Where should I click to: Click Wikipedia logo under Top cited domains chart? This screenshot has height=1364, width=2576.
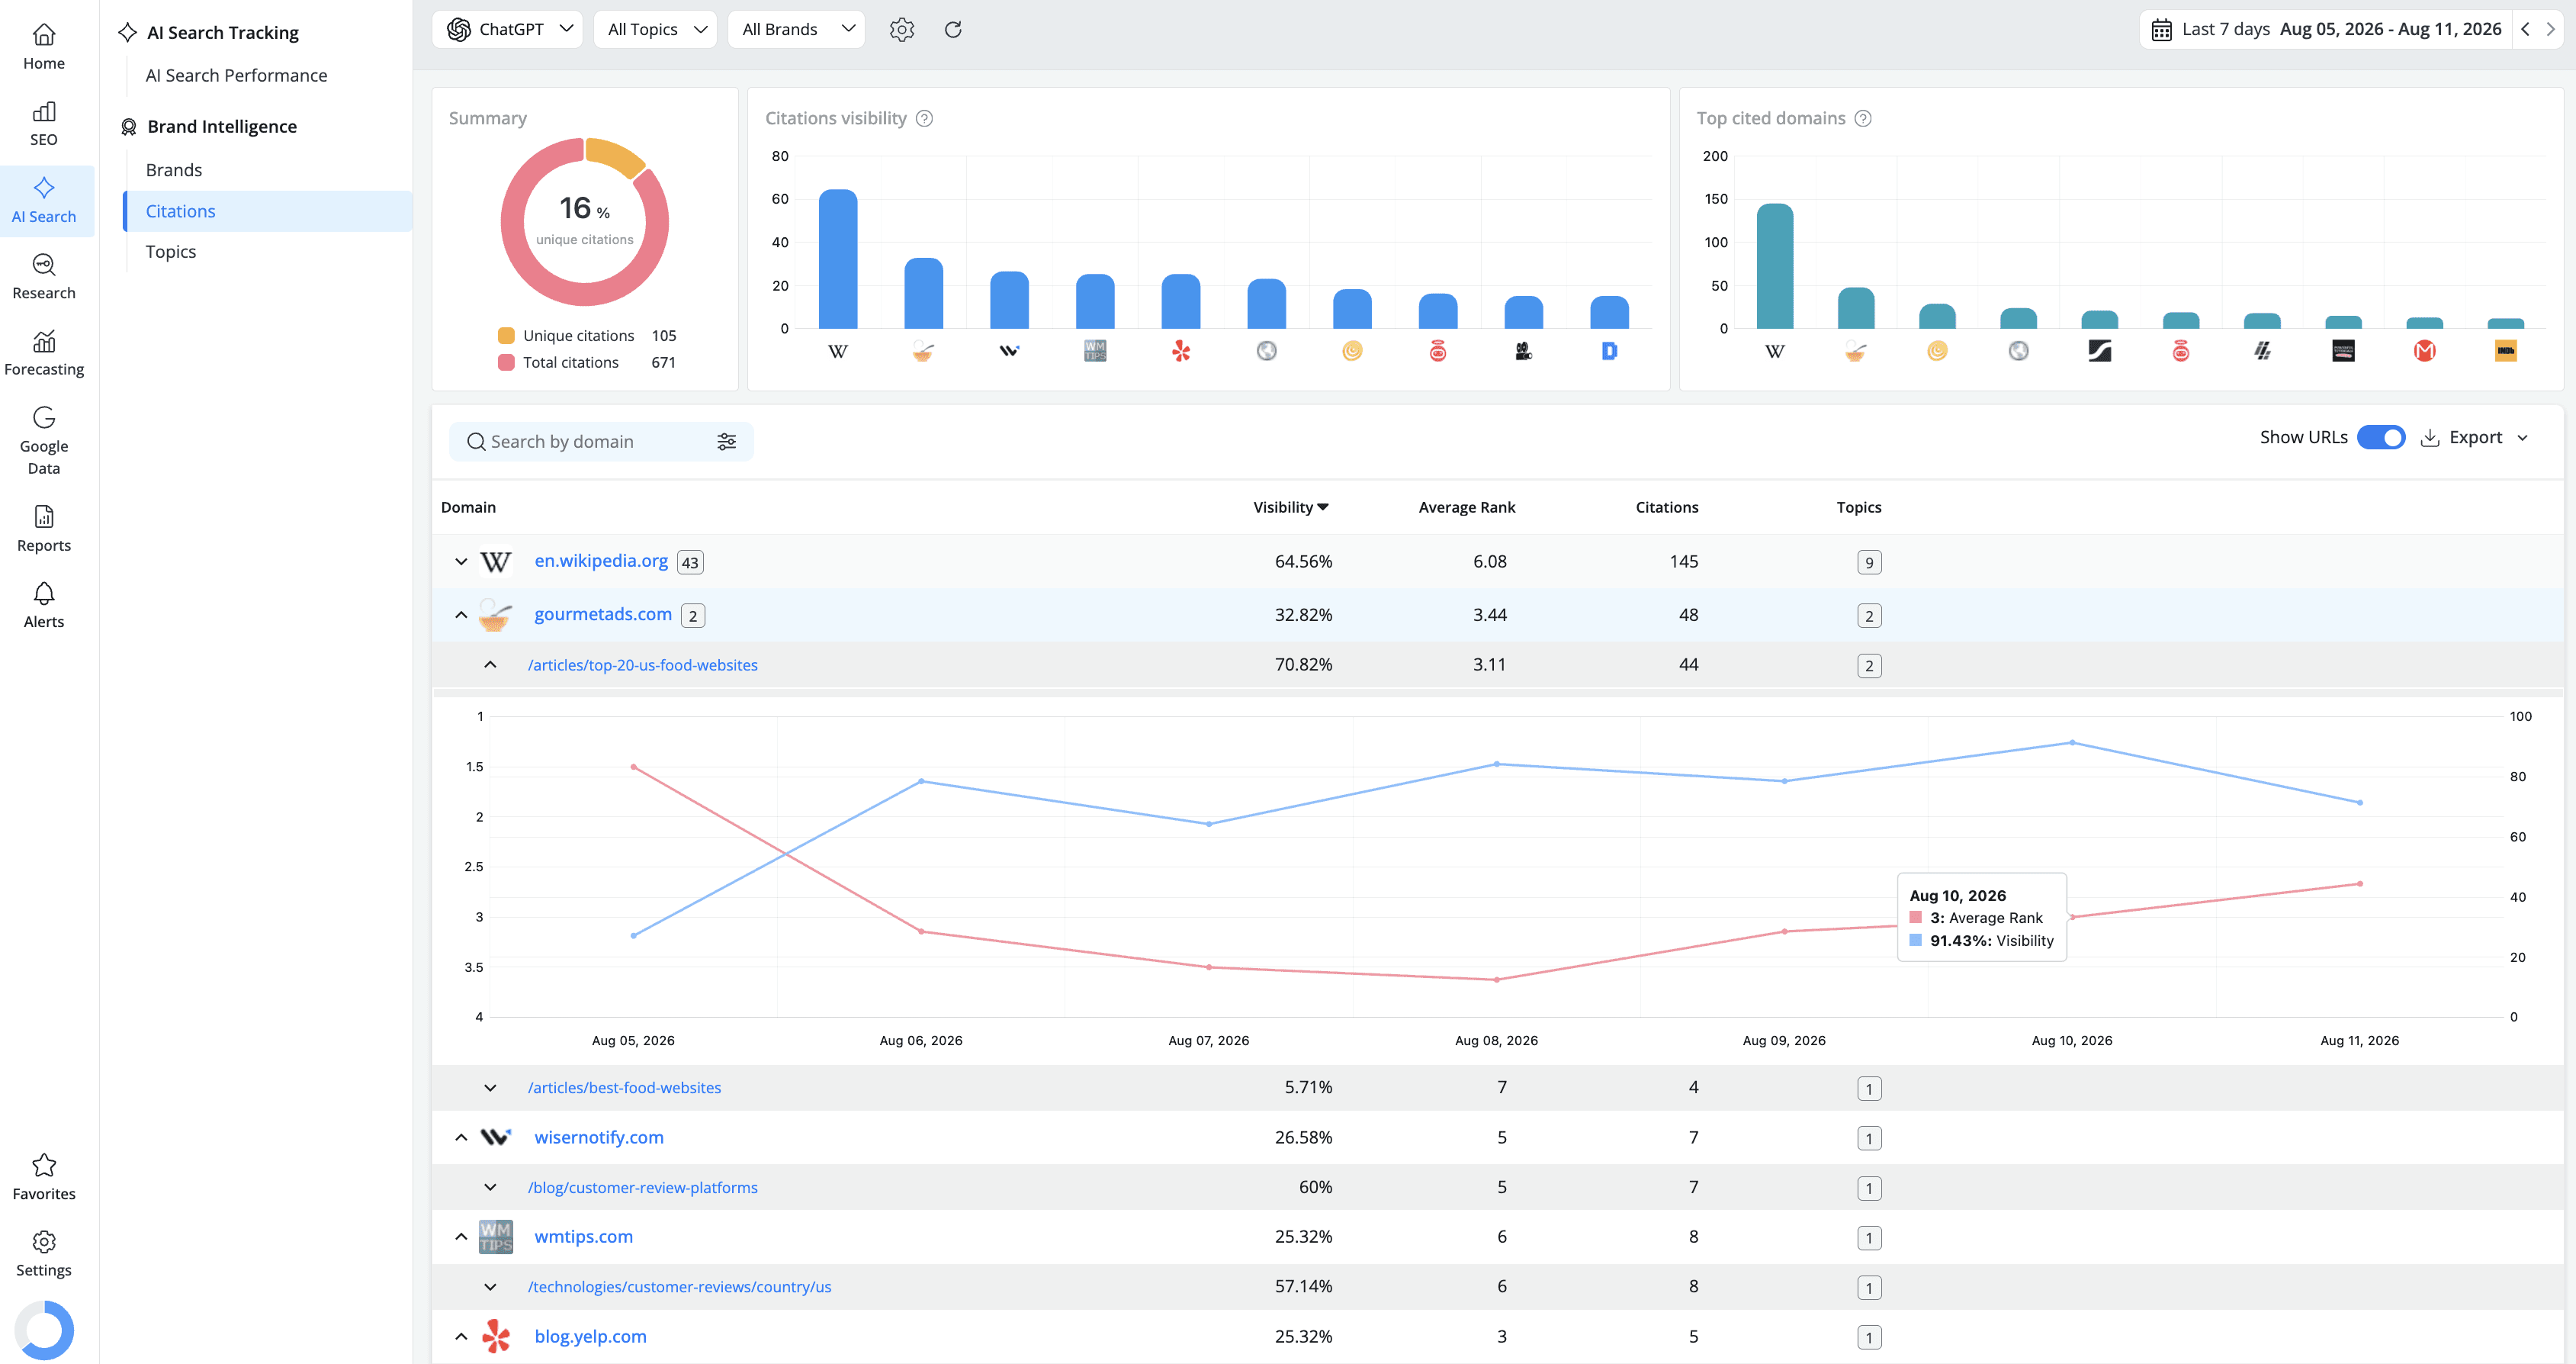[1775, 351]
